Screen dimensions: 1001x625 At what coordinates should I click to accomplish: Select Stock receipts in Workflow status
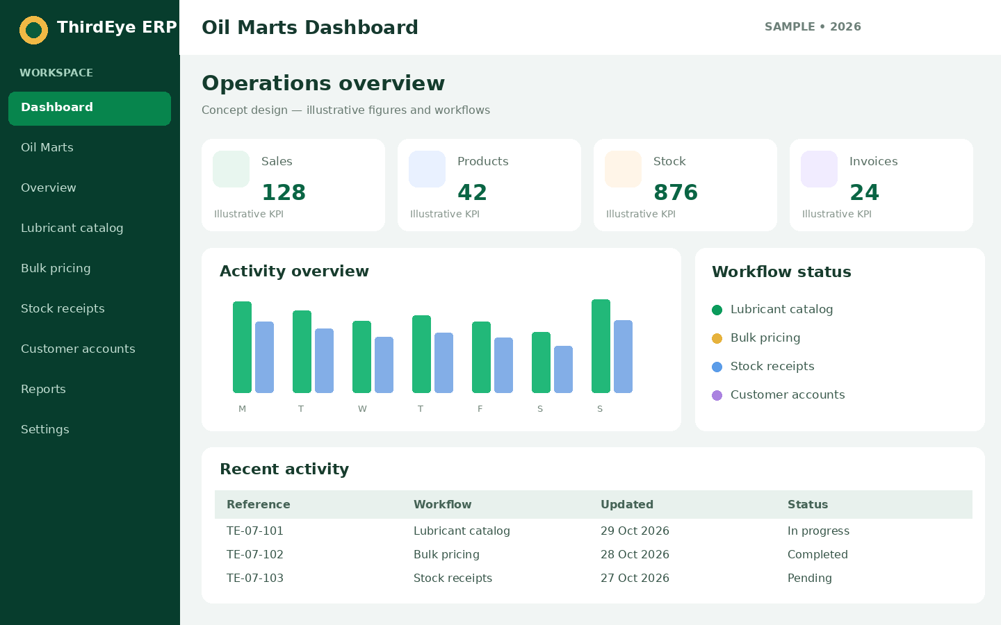click(772, 366)
